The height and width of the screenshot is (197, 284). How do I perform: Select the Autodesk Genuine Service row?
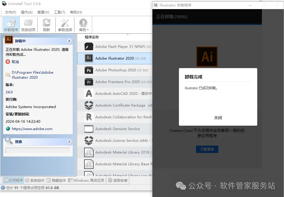pyautogui.click(x=115, y=129)
